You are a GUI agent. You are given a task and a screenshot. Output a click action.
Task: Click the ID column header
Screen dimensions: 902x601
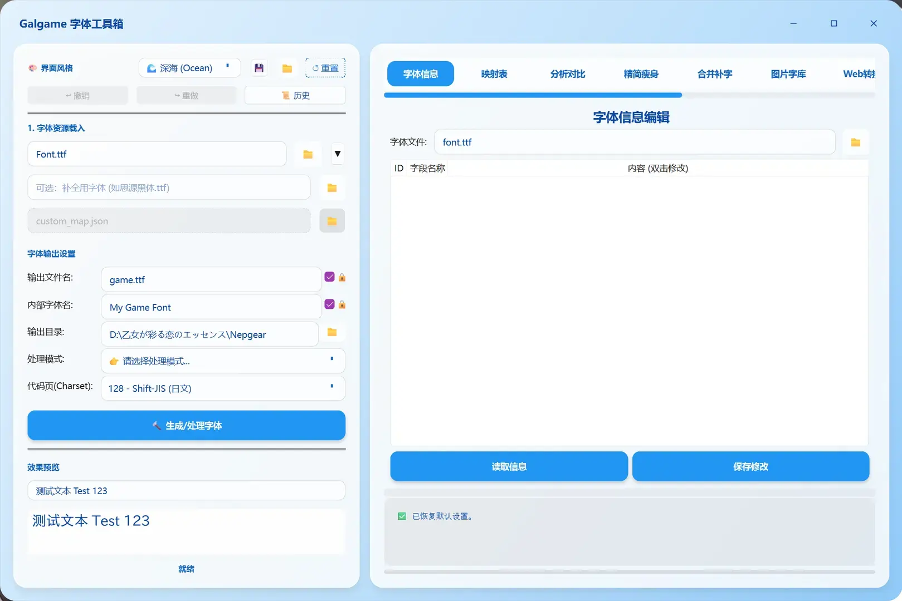tap(399, 168)
